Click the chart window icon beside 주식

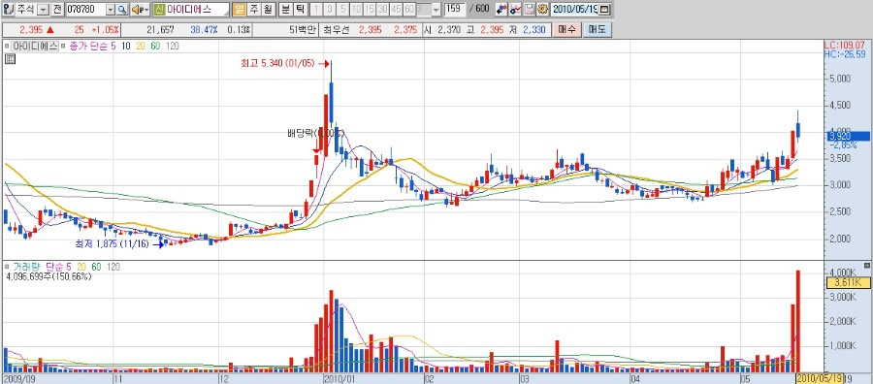coord(9,10)
